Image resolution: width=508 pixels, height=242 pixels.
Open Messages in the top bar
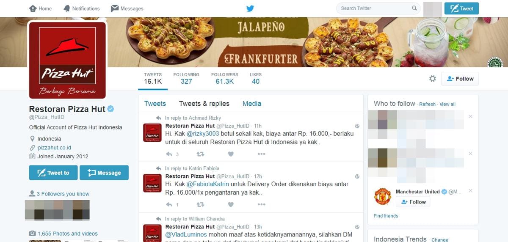click(x=127, y=8)
